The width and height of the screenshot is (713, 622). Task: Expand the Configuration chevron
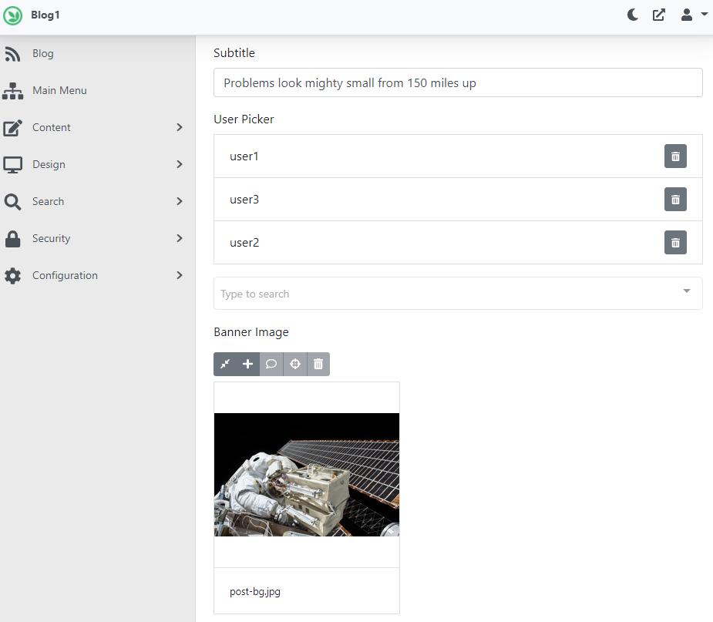pos(180,275)
